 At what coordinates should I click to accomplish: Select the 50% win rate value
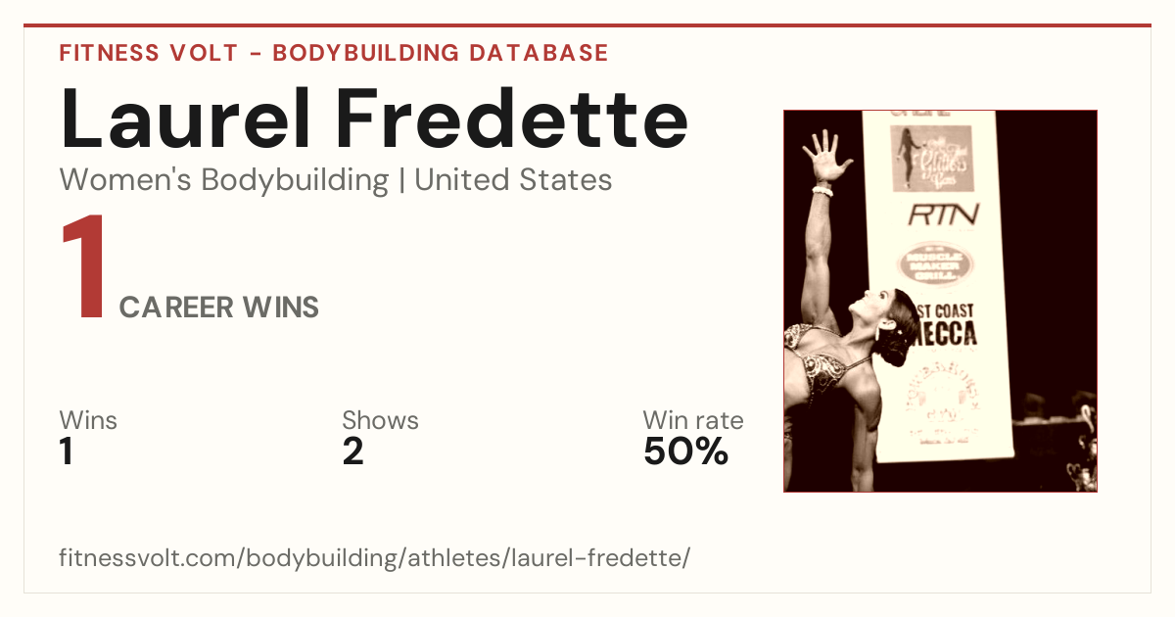click(685, 451)
